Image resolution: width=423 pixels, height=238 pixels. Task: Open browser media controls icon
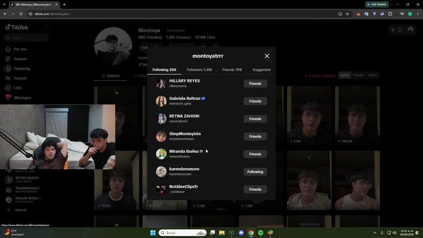click(402, 14)
